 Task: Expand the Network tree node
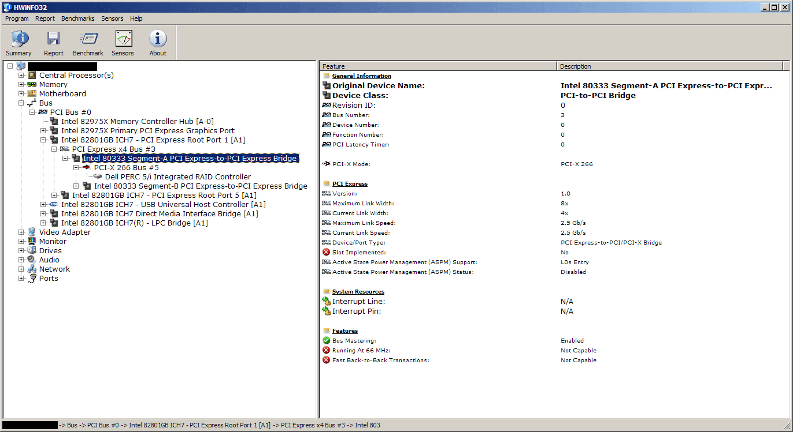21,269
